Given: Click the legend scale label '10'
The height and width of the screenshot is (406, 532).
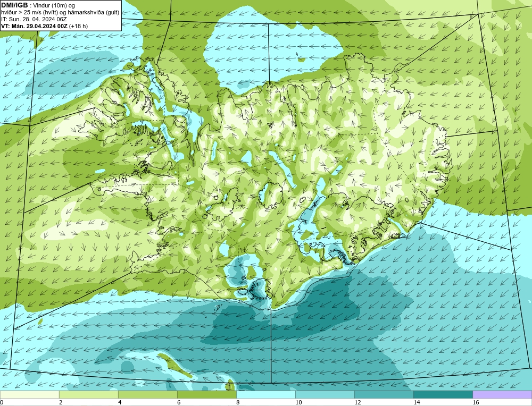Looking at the screenshot, I should click(x=298, y=402).
